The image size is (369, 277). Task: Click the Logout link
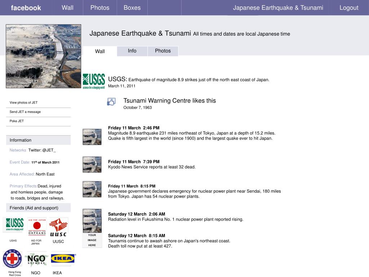pos(349,8)
